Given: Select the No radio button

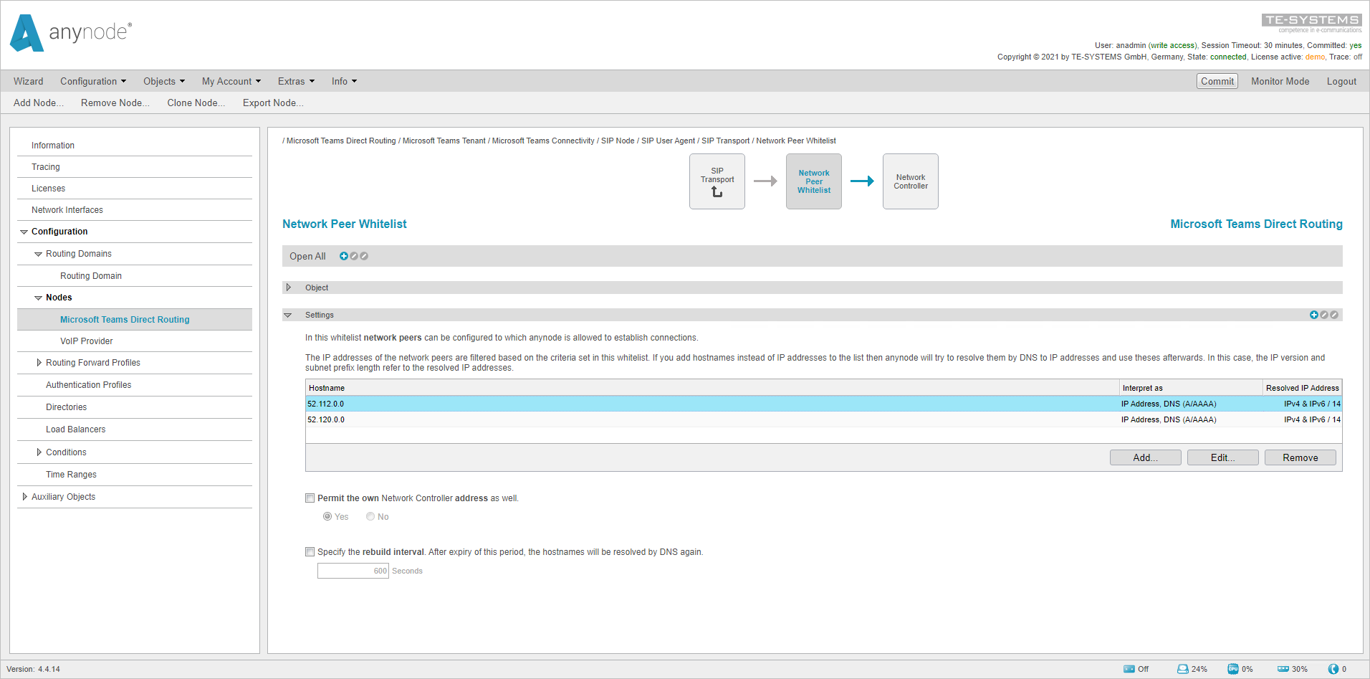Looking at the screenshot, I should [x=370, y=517].
